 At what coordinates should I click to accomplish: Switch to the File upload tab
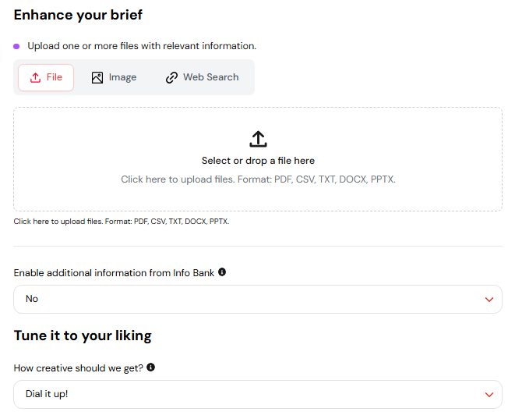[46, 77]
